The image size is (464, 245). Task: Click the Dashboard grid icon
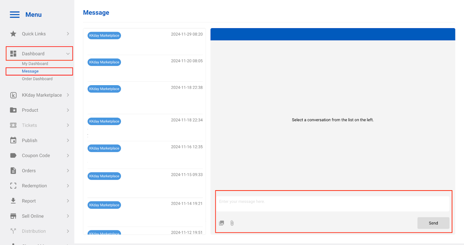(13, 54)
